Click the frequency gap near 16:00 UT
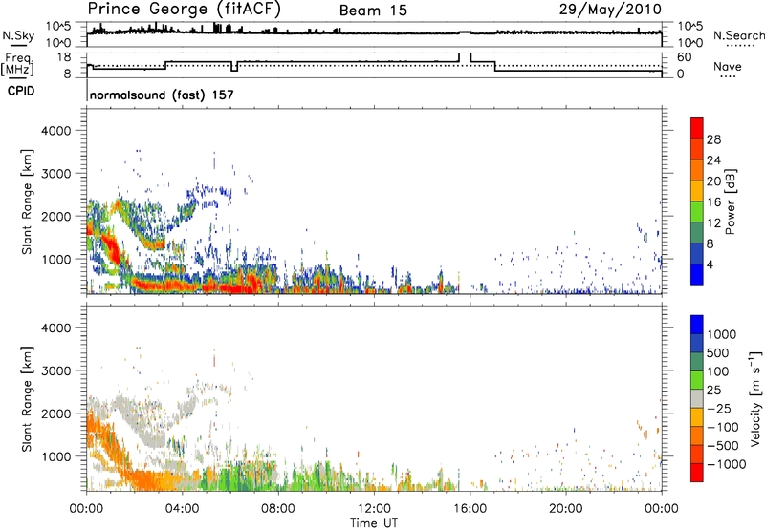 coord(465,57)
